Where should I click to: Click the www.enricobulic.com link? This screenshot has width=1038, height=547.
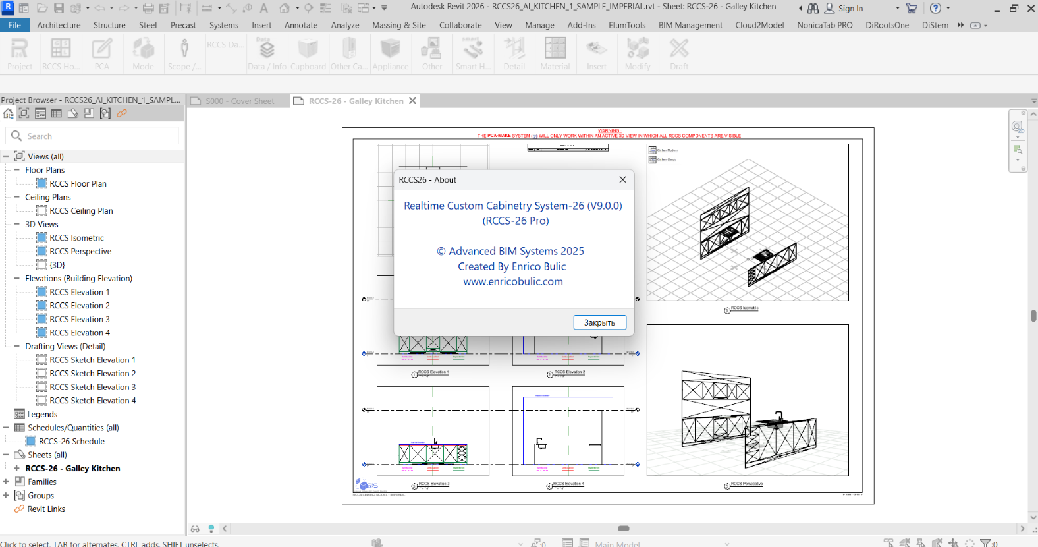coord(513,281)
